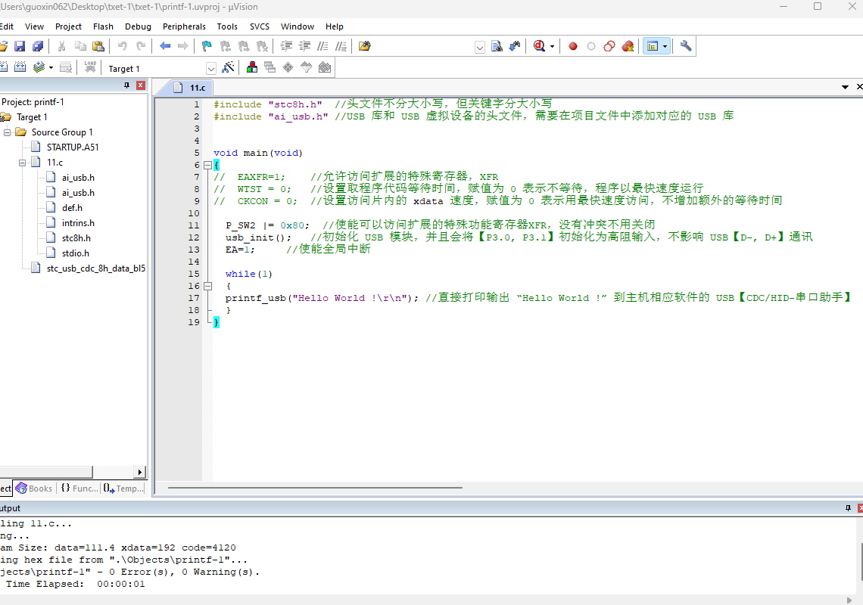Open the Help menu
Image resolution: width=863 pixels, height=605 pixels.
coord(334,26)
